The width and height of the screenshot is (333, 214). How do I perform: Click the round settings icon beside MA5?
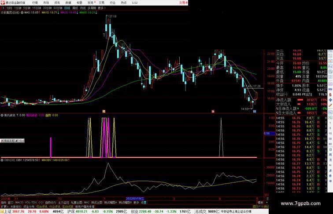22,13
